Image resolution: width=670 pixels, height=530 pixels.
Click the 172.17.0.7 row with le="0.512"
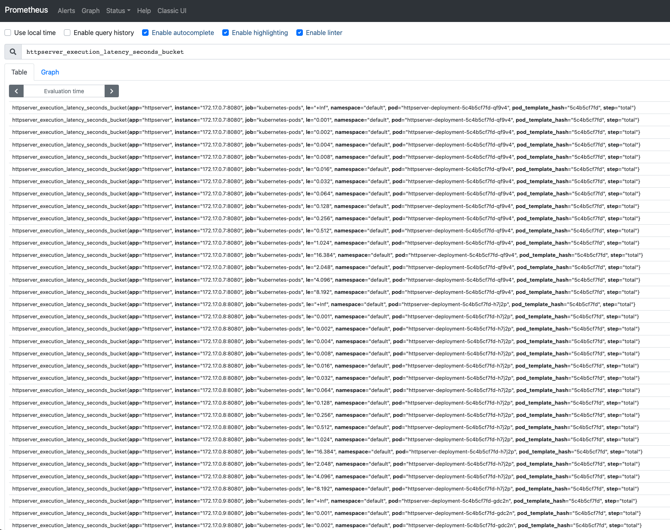click(x=339, y=231)
